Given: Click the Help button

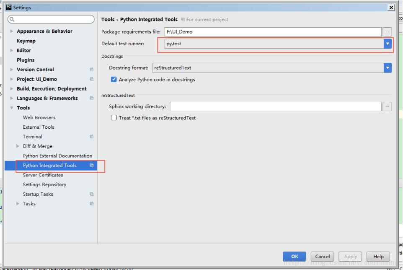Looking at the screenshot, I should 378,256.
